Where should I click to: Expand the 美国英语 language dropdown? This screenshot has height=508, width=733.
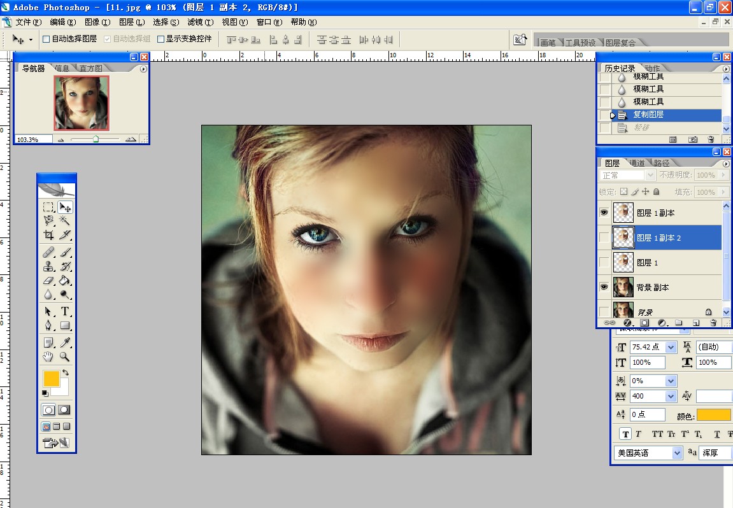tap(677, 453)
